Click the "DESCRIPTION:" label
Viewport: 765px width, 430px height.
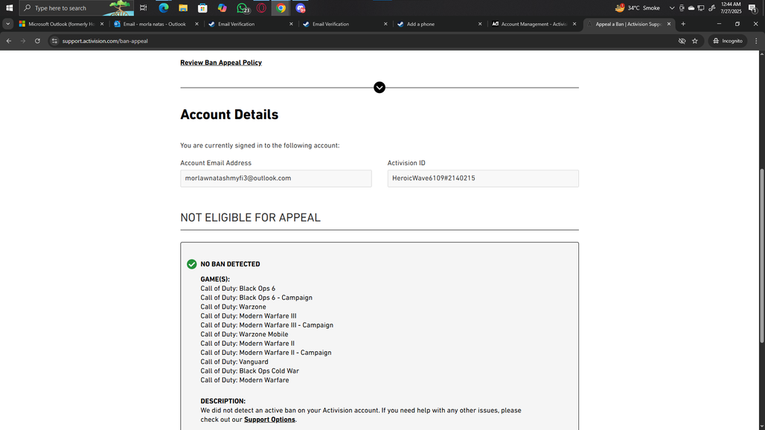coord(223,401)
